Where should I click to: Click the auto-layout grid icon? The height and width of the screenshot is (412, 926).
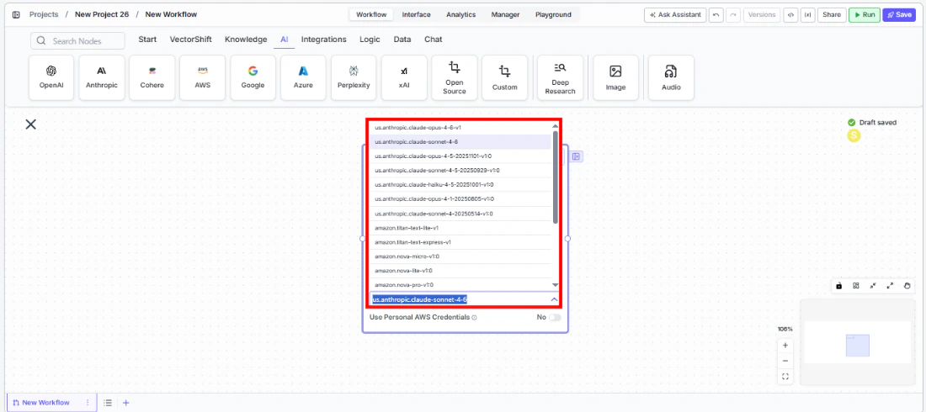[x=856, y=286]
